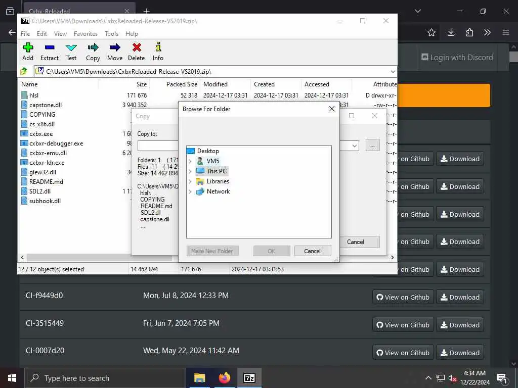Open the Edit menu

[x=41, y=34]
